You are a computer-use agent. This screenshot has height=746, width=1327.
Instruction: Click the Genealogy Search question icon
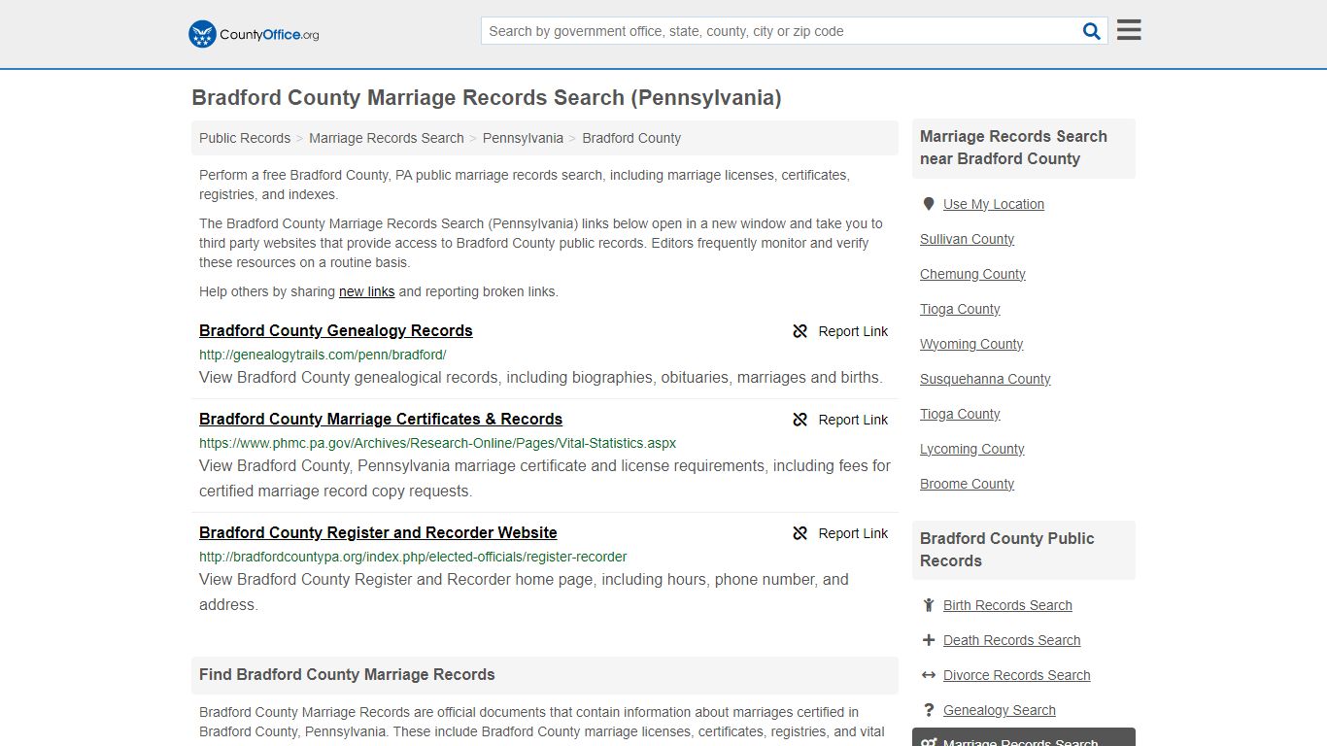[x=929, y=710]
